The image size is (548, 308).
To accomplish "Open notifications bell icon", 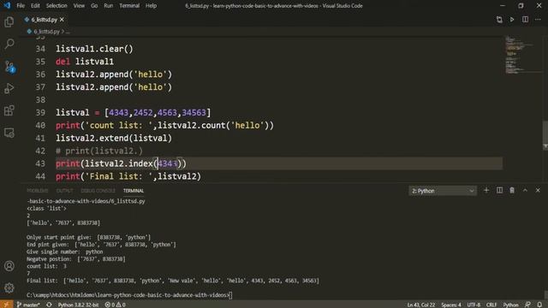I will coord(539,305).
